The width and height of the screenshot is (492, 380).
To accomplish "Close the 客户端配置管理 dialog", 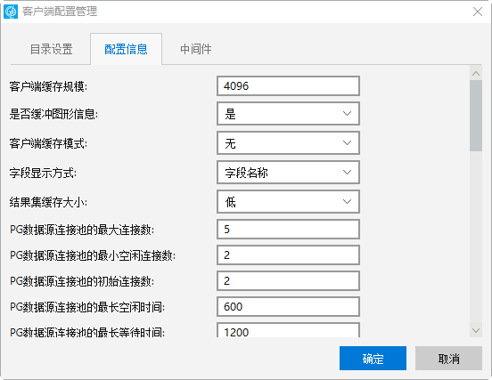I will 478,12.
